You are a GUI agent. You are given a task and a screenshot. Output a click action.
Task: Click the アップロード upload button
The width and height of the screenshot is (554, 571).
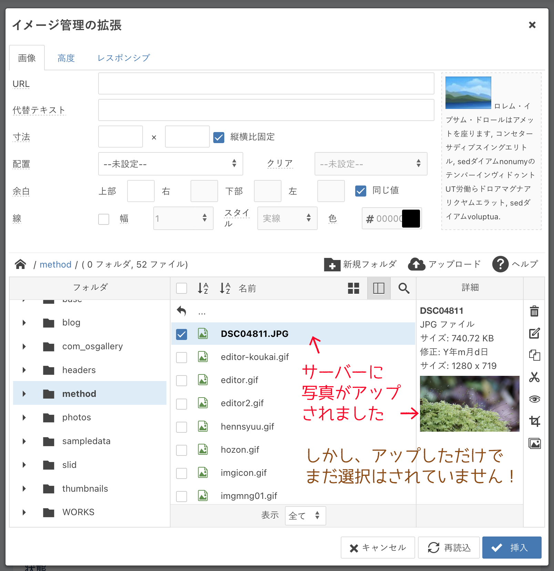coord(445,264)
